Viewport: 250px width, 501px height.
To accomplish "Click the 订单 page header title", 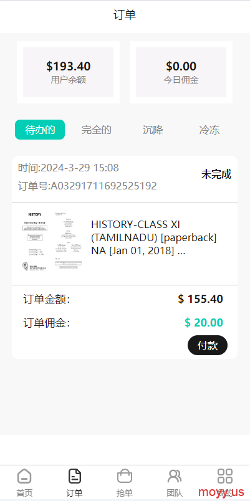I will [125, 15].
